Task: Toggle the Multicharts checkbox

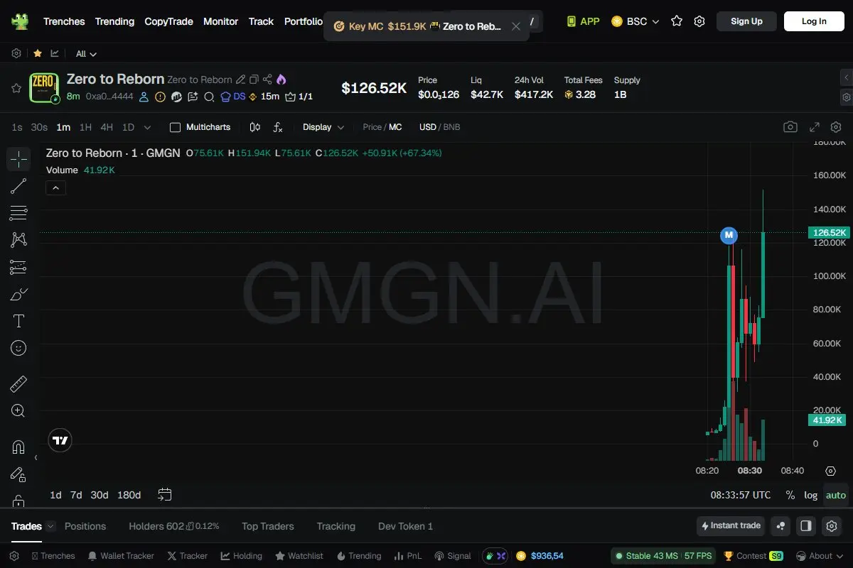Action: coord(176,127)
